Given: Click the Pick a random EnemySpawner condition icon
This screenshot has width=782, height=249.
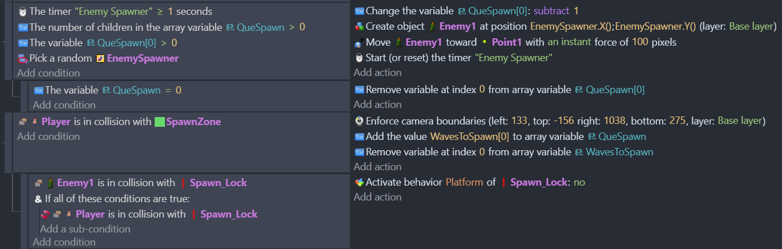Looking at the screenshot, I should click(22, 58).
